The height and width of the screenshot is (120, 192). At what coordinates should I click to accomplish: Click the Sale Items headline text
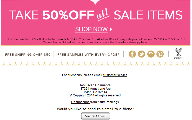click(148, 15)
